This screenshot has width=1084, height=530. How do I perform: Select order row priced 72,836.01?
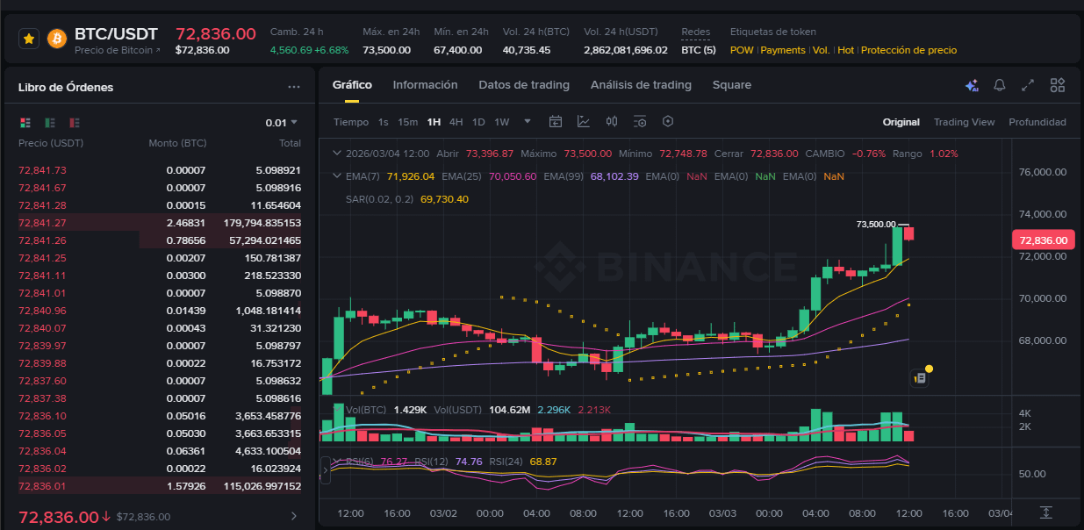(160, 486)
